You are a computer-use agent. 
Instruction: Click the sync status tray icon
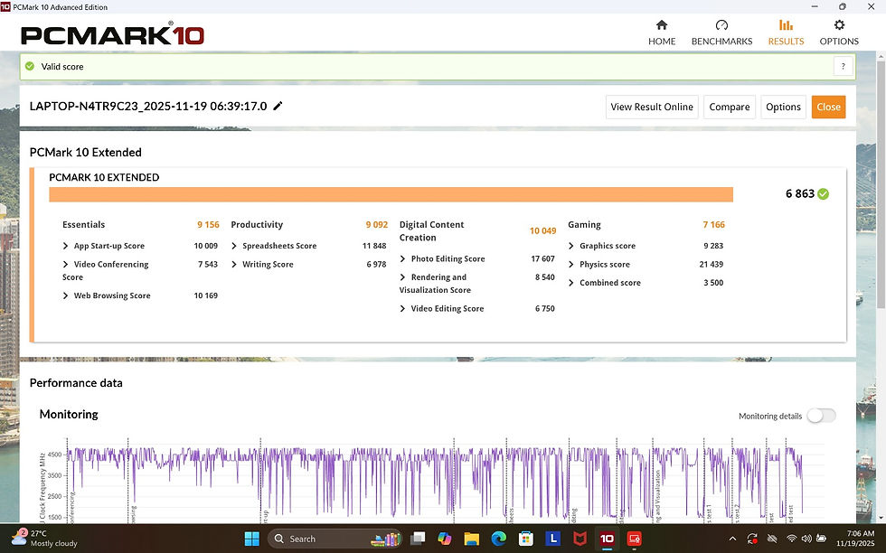752,539
